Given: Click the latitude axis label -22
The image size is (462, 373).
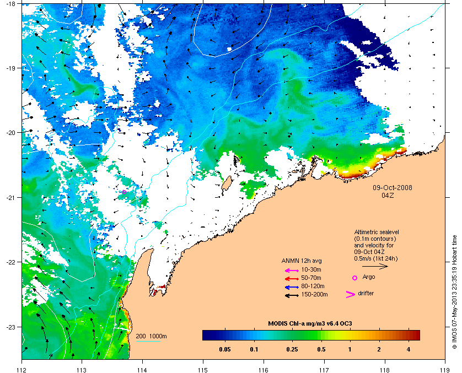Looking at the screenshot, I should coord(10,262).
